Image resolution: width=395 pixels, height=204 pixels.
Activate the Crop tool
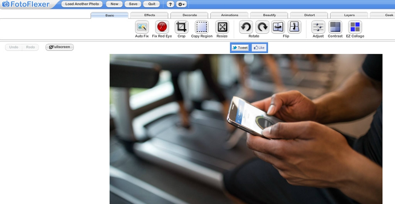click(x=181, y=27)
